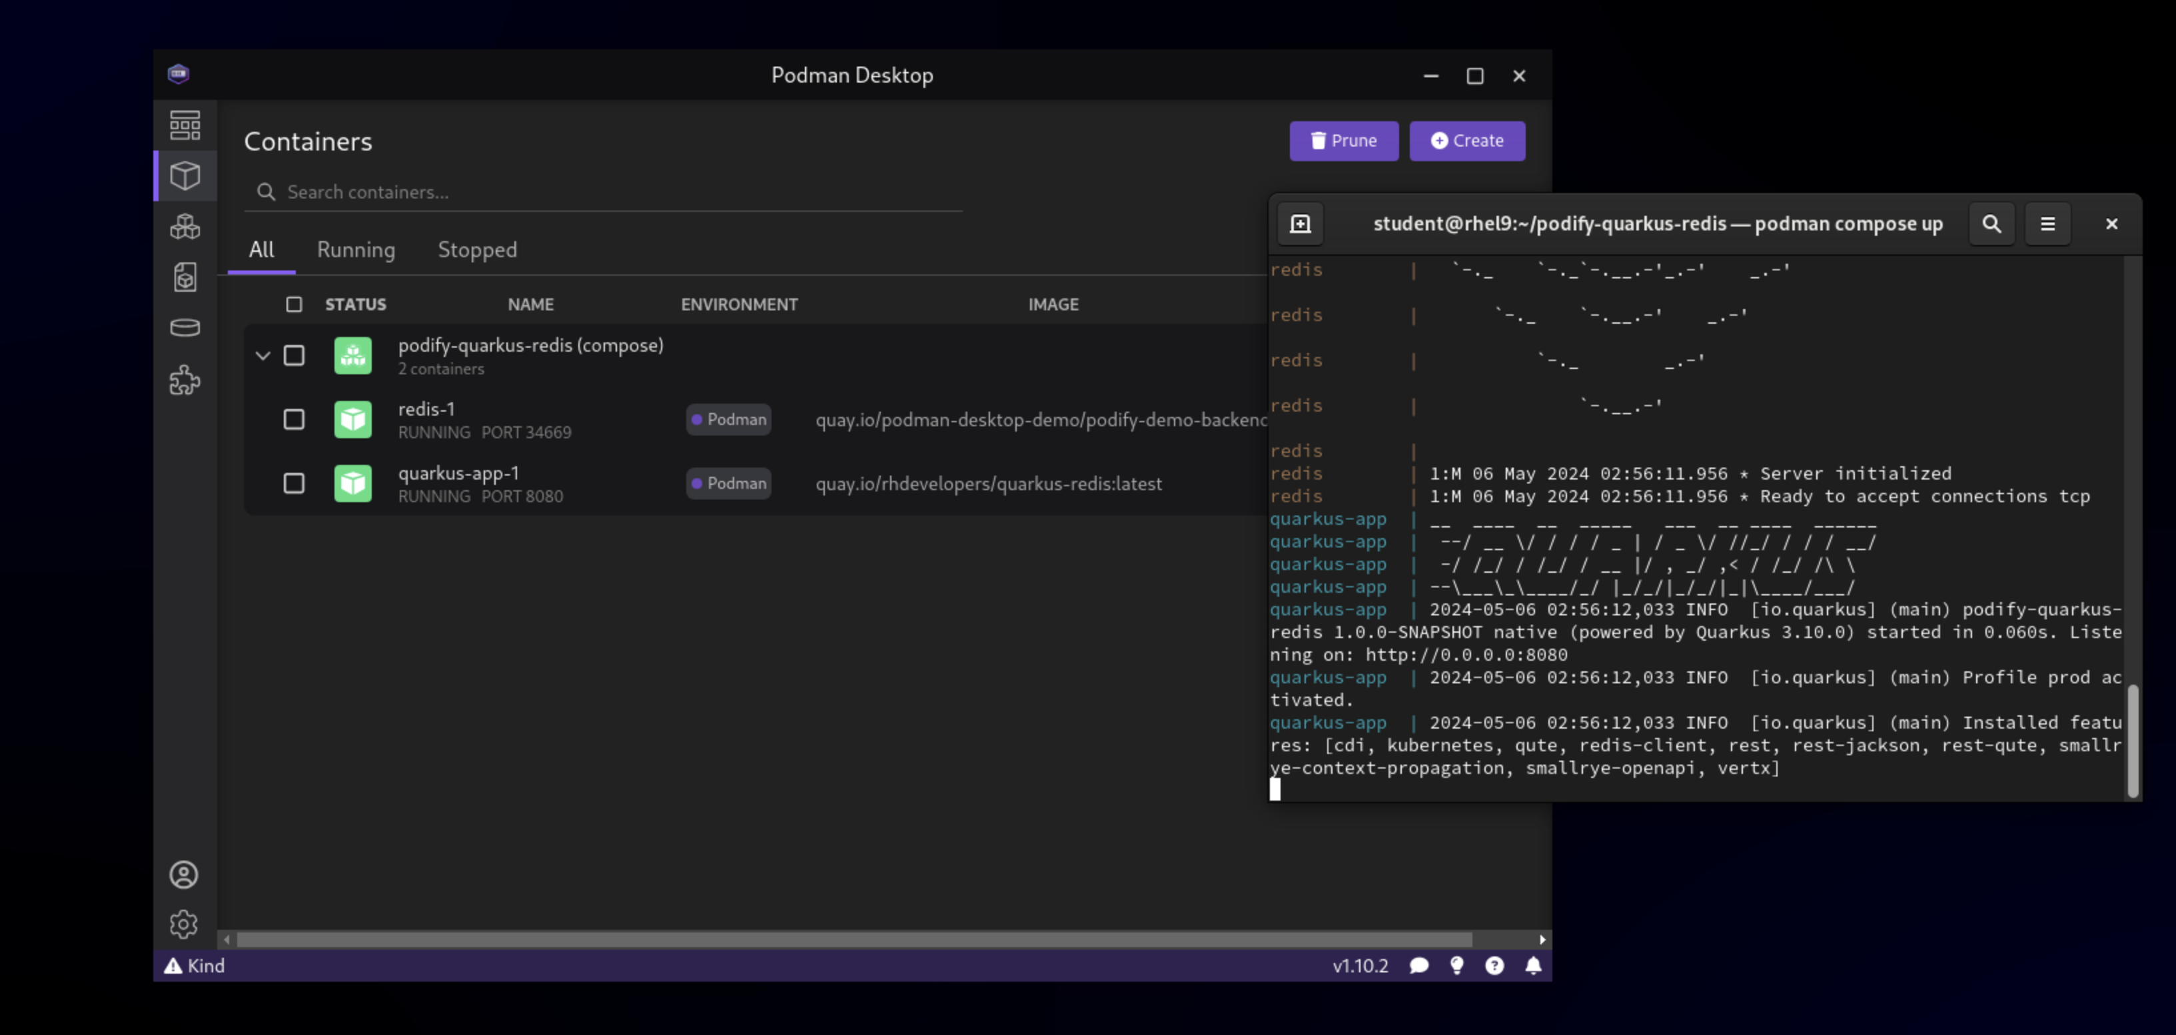Check the podify-quarkus-redis compose group checkbox
The image size is (2176, 1035).
point(294,356)
